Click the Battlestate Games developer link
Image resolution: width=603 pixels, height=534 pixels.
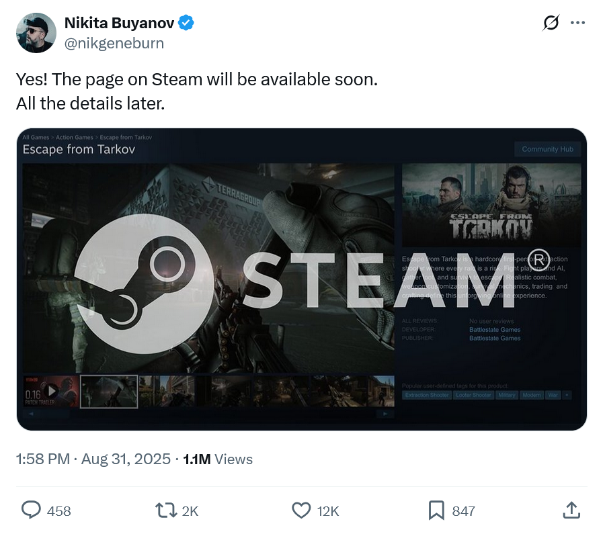click(x=495, y=330)
